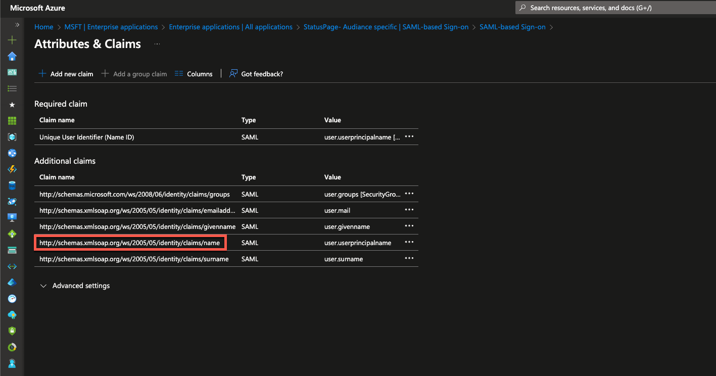The height and width of the screenshot is (376, 716).
Task: Open Azure Cosmos DB from the sidebar
Action: (x=12, y=202)
